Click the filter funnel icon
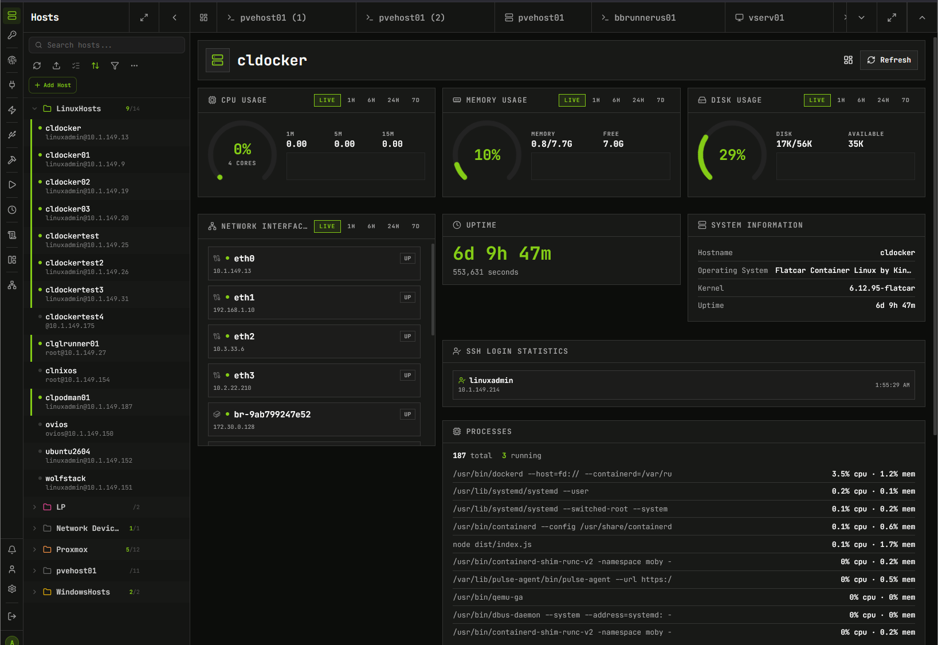 (x=115, y=66)
